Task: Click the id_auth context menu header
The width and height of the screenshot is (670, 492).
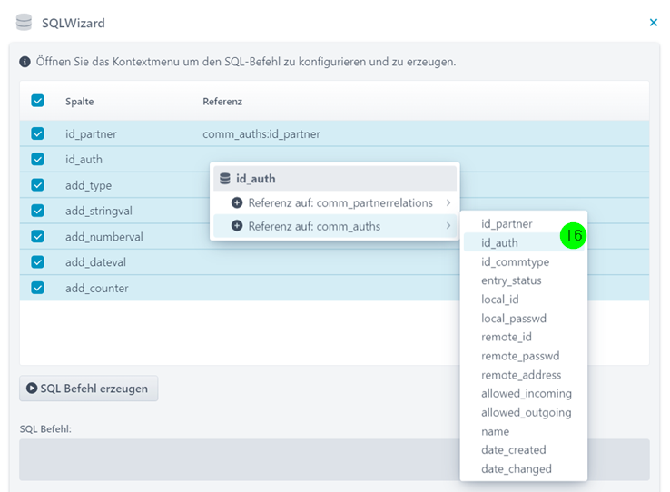Action: 335,179
